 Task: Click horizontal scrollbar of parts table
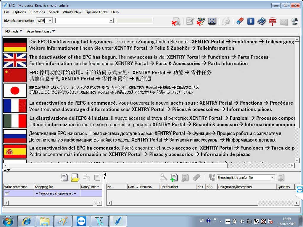pos(185,203)
